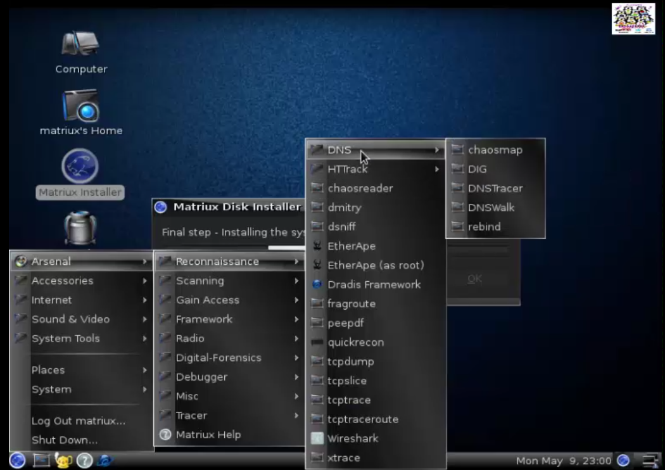665x470 pixels.
Task: Expand the Scanning submenu
Action: click(x=200, y=281)
